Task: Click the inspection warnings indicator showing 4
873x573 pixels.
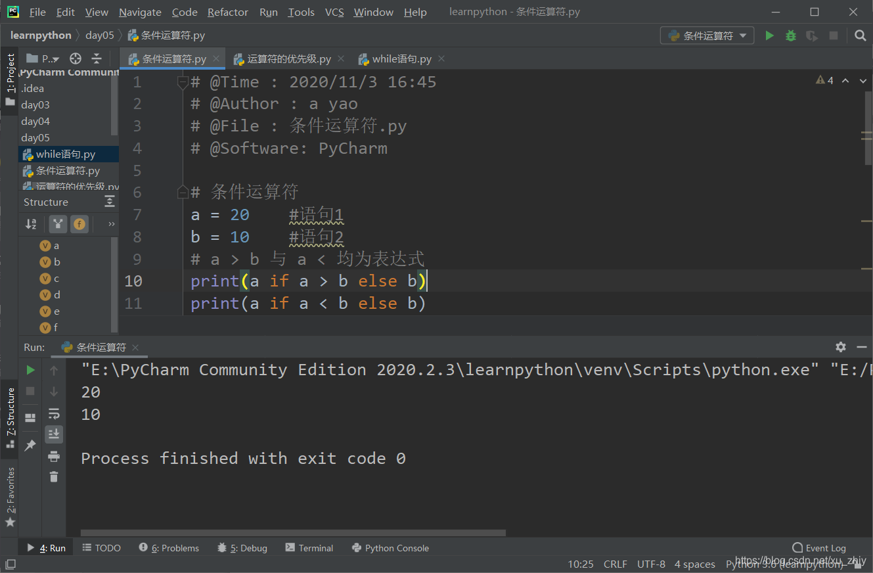Action: pyautogui.click(x=824, y=80)
